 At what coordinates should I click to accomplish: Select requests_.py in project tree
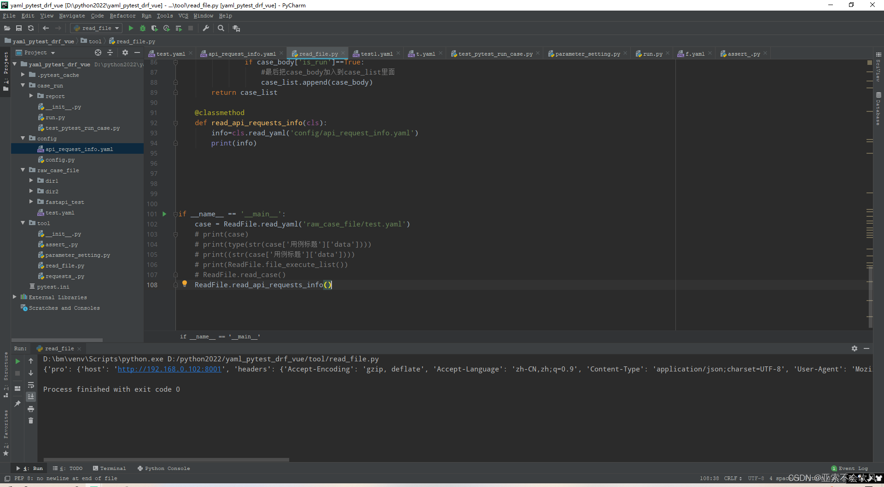point(65,276)
